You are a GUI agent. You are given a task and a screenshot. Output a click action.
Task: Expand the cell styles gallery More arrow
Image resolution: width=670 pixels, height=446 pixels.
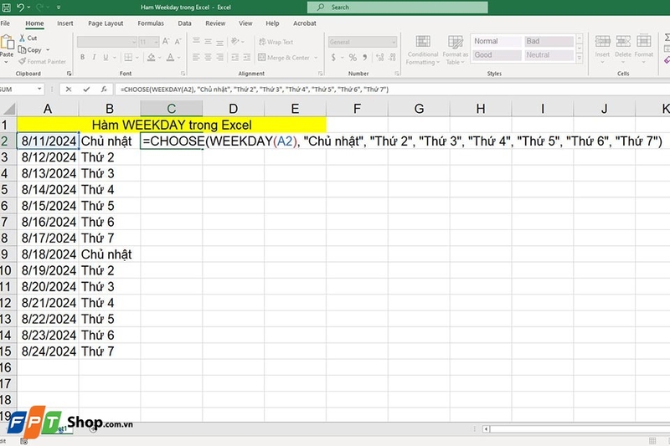click(580, 59)
